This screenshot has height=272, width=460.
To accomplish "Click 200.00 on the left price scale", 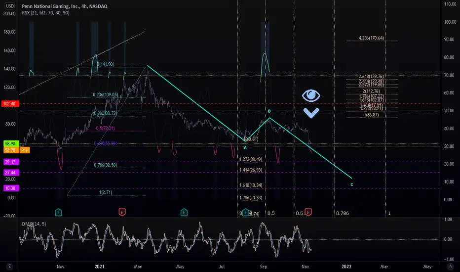I will (9, 13).
